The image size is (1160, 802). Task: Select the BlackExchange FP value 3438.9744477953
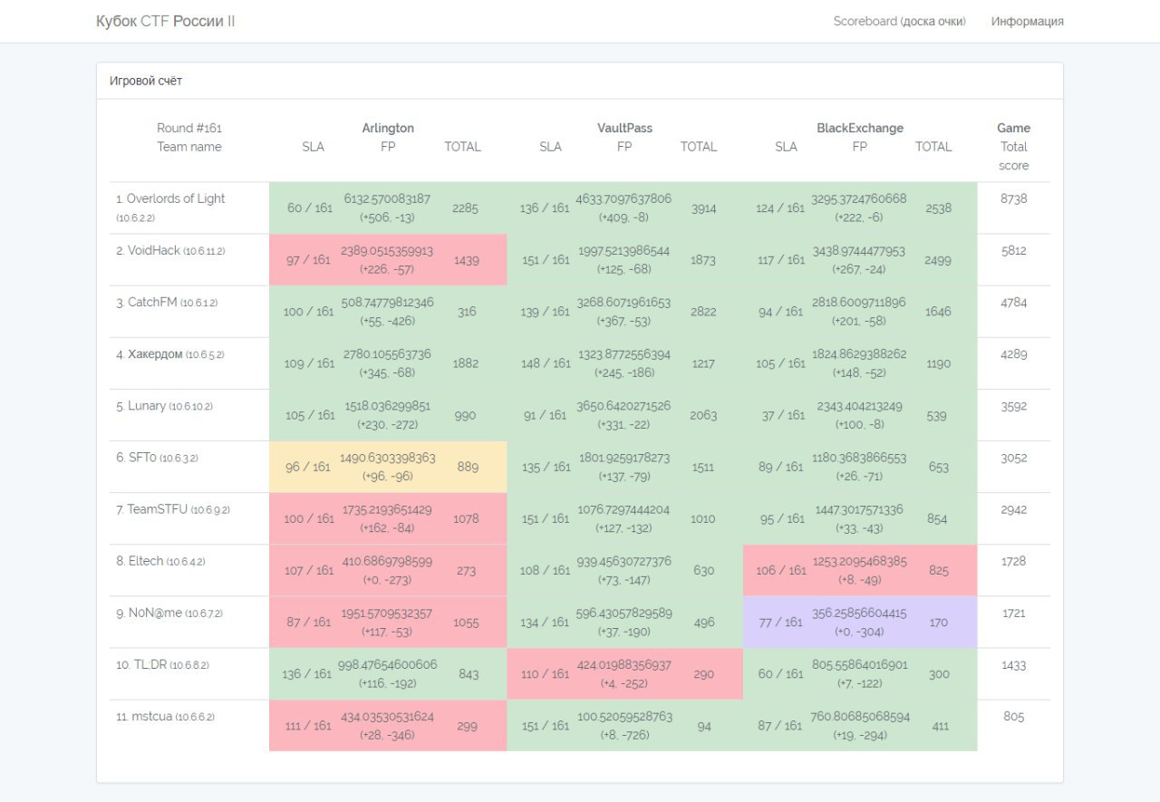pyautogui.click(x=860, y=250)
